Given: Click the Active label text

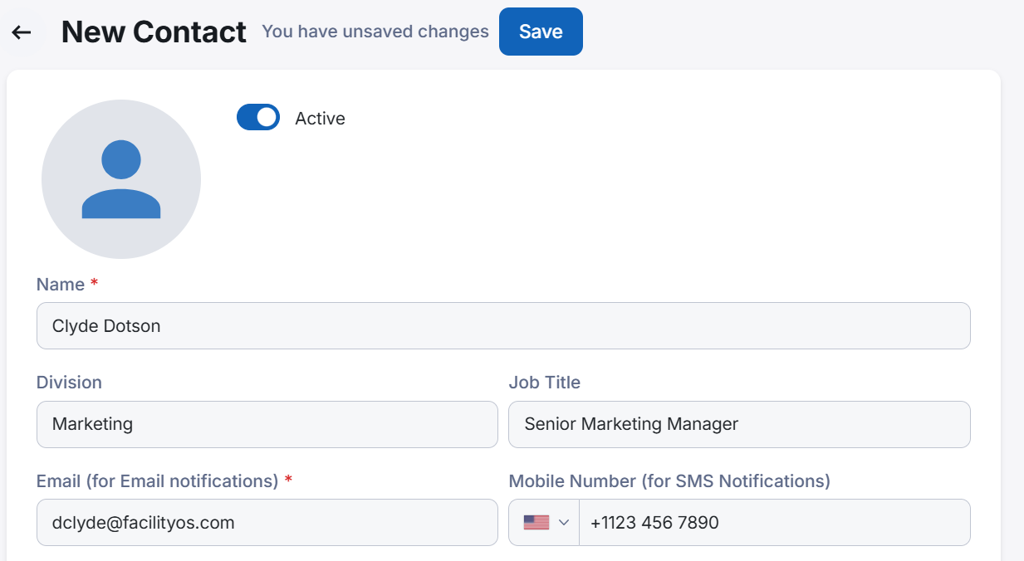Looking at the screenshot, I should (318, 118).
